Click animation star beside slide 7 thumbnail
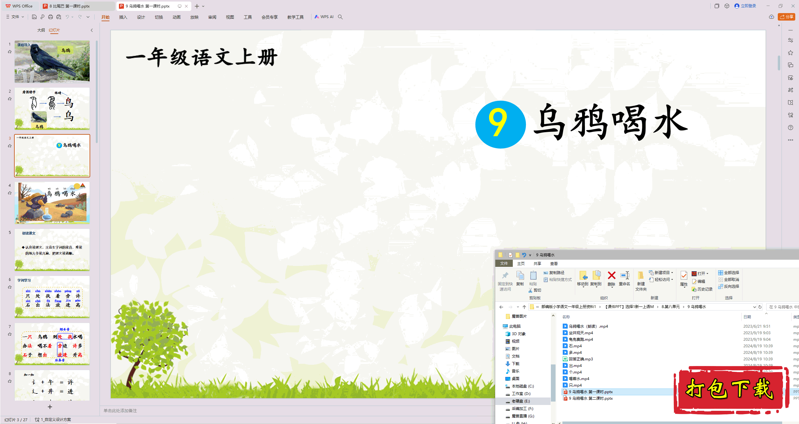This screenshot has height=424, width=799. (x=10, y=334)
